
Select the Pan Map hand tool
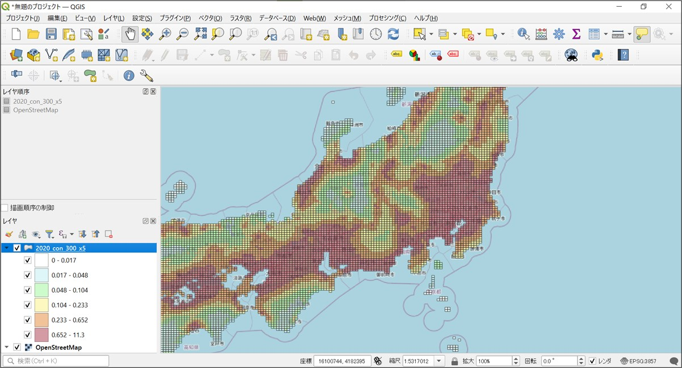pos(130,34)
